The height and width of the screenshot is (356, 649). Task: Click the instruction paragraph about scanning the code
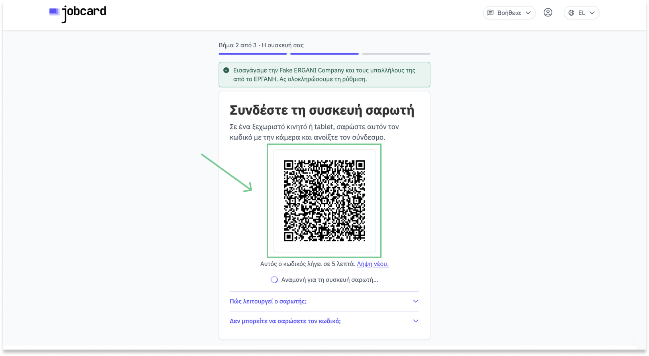tap(314, 132)
